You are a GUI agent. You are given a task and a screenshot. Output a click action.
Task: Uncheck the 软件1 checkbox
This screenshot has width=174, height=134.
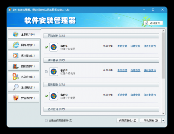[x=46, y=47]
